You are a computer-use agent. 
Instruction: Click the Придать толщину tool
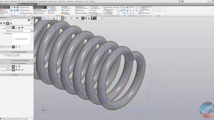click(51, 7)
